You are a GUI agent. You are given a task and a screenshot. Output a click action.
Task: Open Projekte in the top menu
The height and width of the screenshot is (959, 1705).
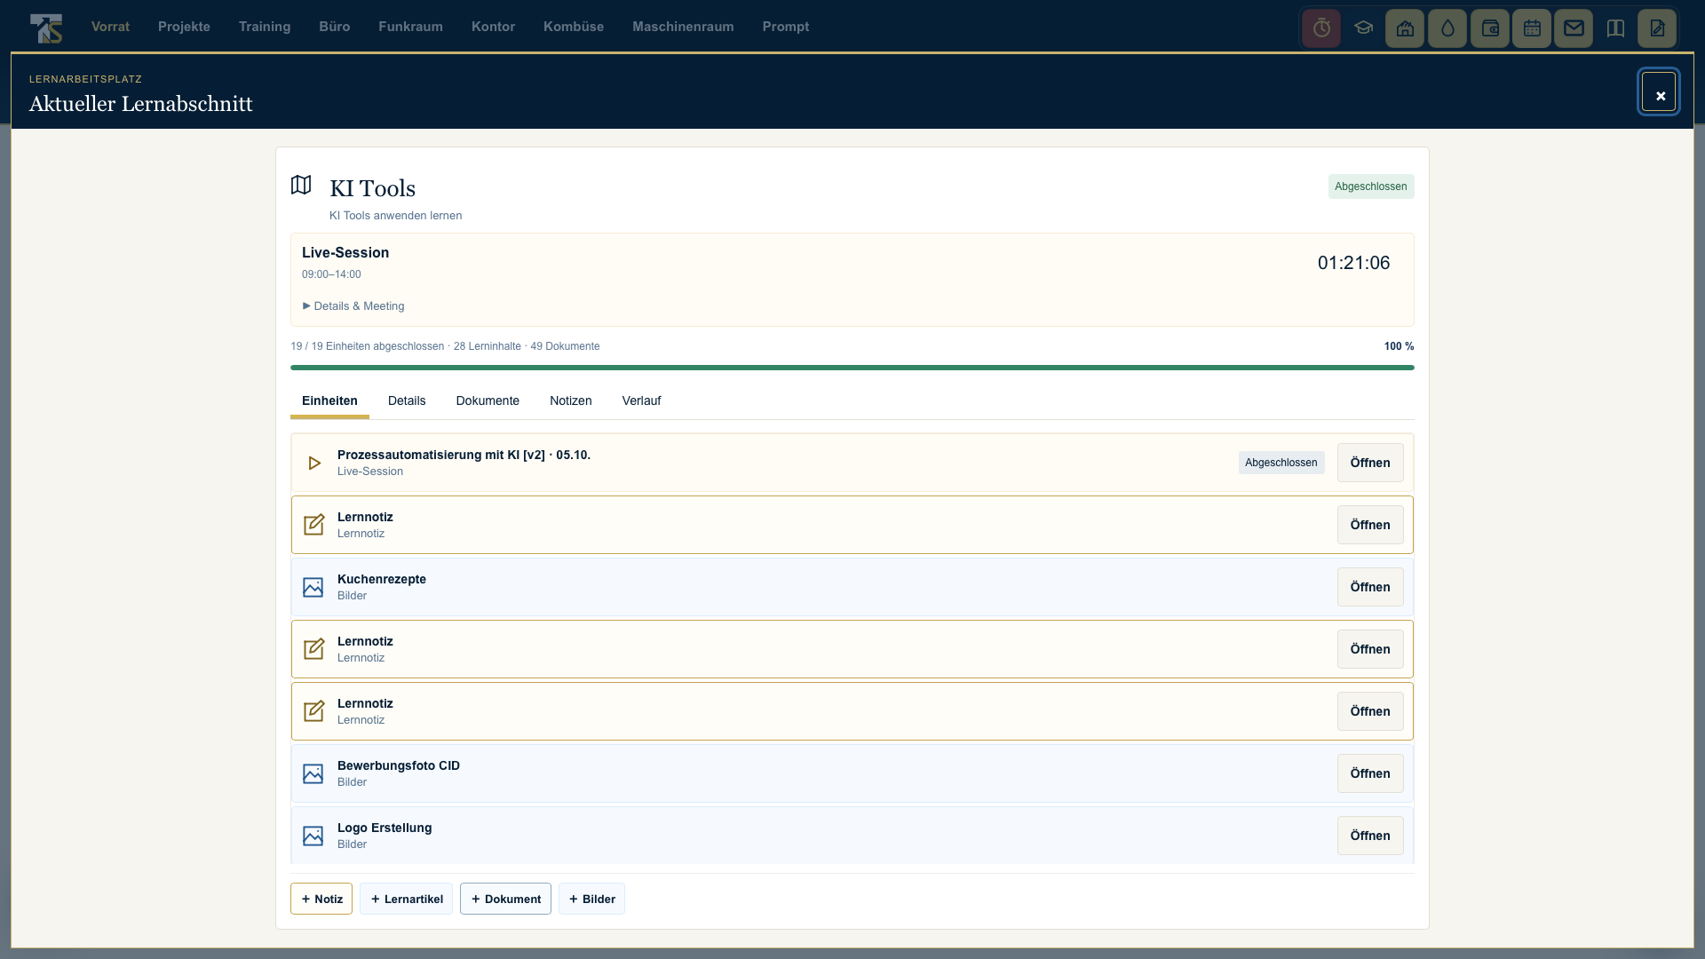pyautogui.click(x=184, y=27)
